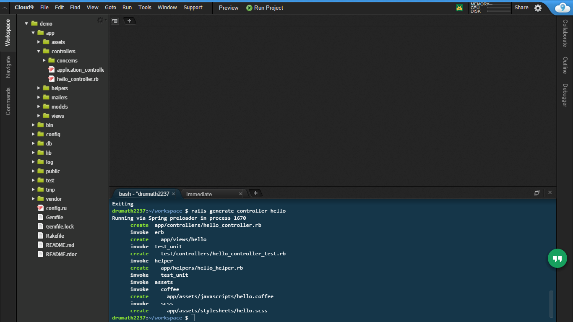Click the demo root folder icon
This screenshot has height=322, width=573.
tap(34, 23)
